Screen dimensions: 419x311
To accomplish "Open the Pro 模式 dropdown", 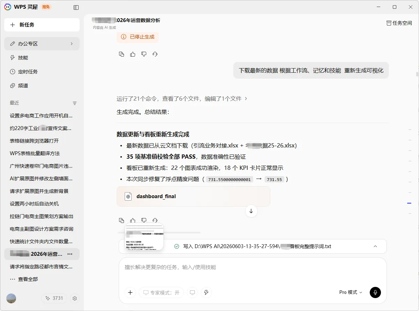I will [x=351, y=292].
